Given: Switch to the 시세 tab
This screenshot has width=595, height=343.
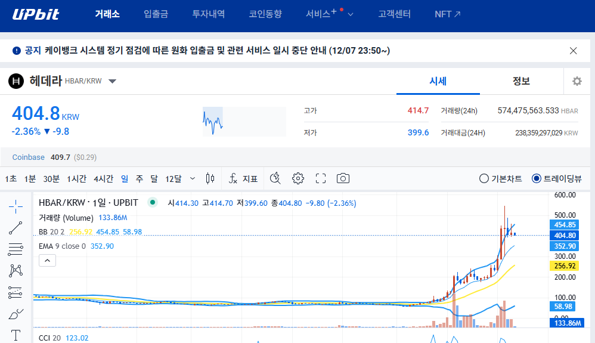Looking at the screenshot, I should pos(438,81).
